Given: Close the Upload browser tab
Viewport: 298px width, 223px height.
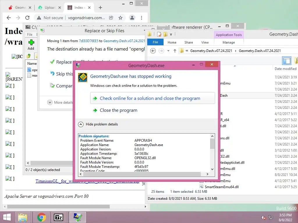Looking at the screenshot, I should pyautogui.click(x=60, y=8).
